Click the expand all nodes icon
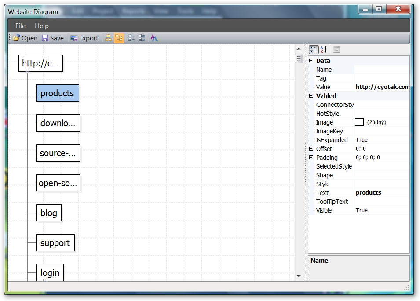Image resolution: width=420 pixels, height=301 pixels. 142,38
